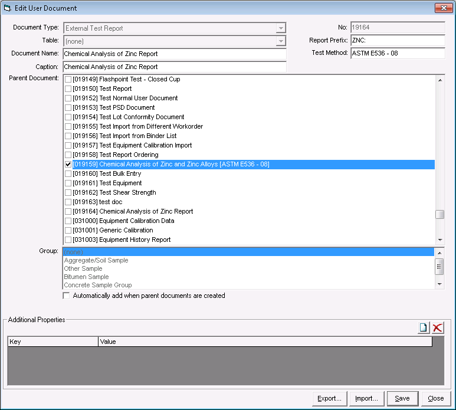Click the window icon in title bar
The width and height of the screenshot is (456, 410).
[7, 8]
